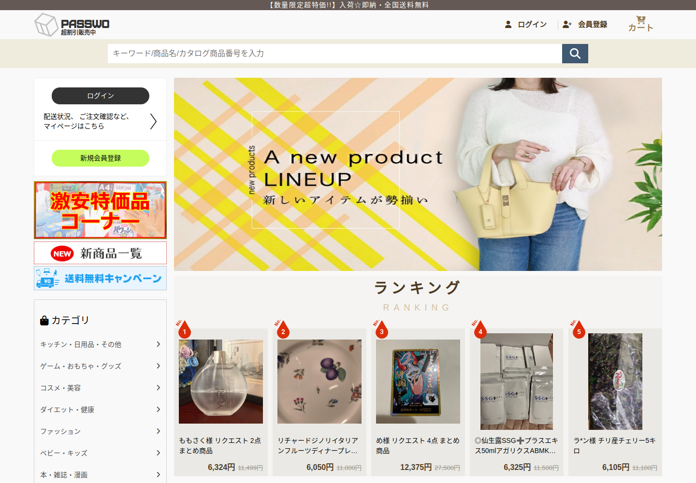This screenshot has width=696, height=483.
Task: Click the No.1 ranking badge
Action: 184,329
